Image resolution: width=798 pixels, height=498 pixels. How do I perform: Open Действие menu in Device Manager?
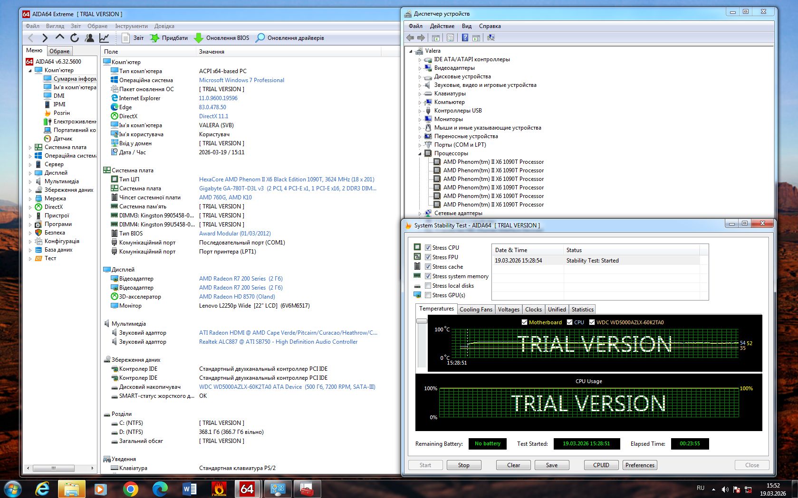(442, 26)
